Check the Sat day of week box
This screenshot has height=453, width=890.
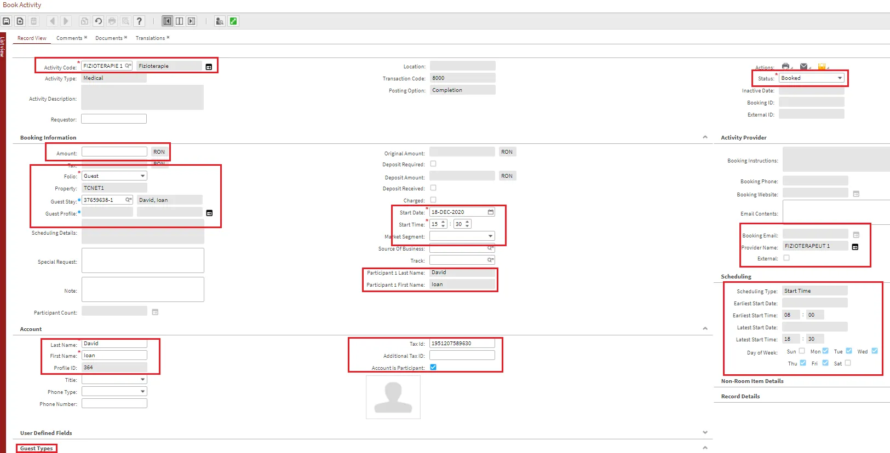point(848,363)
